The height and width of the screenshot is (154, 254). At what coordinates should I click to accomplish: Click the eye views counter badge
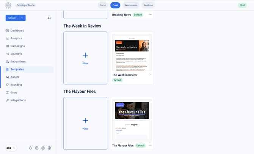[242, 5]
